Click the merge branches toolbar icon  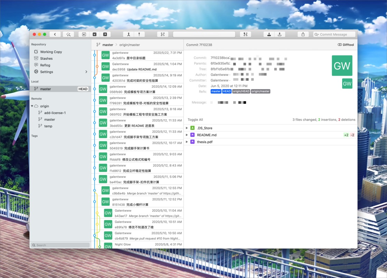click(x=129, y=35)
